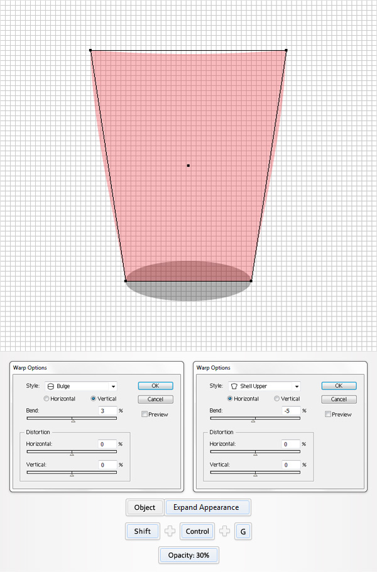Click Bend slider handle in Shell Upper dialog
This screenshot has height=572, width=377.
(253, 420)
